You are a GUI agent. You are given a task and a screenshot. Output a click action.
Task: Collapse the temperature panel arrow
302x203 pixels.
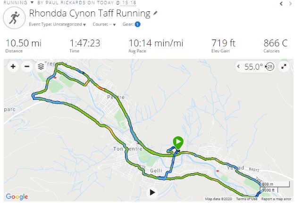[239, 67]
